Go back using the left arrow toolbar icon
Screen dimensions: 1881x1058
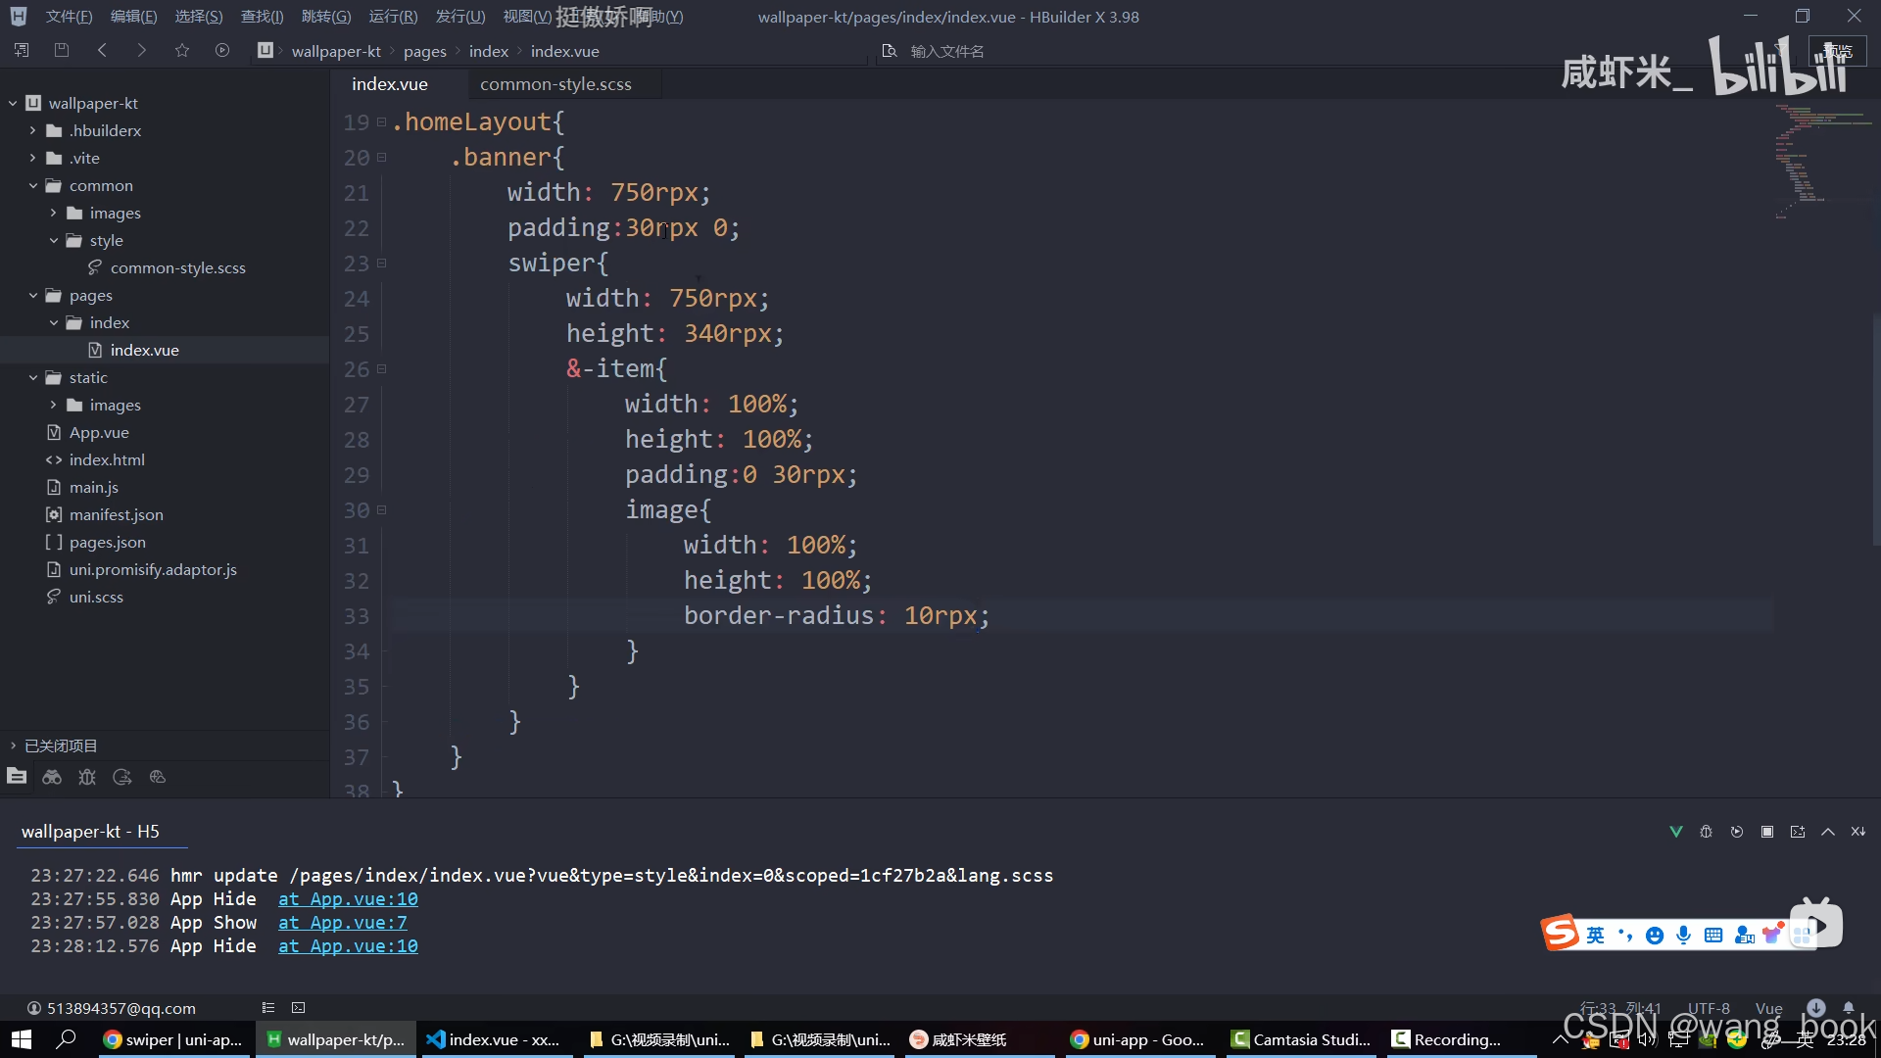[102, 50]
